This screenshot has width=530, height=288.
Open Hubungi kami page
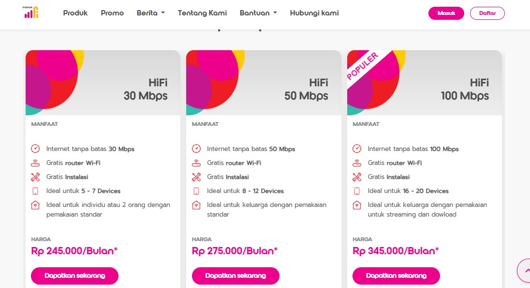pyautogui.click(x=314, y=13)
